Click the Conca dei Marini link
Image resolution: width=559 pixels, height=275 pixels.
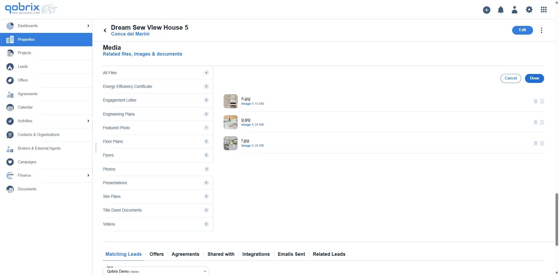130,34
